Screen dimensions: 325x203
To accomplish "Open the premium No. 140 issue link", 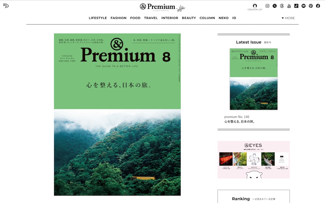I will [237, 117].
